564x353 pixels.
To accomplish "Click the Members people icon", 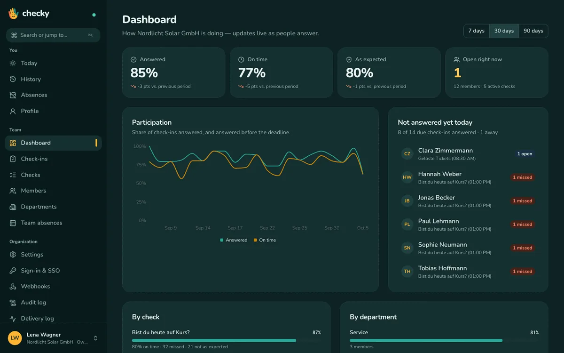I will 13,191.
